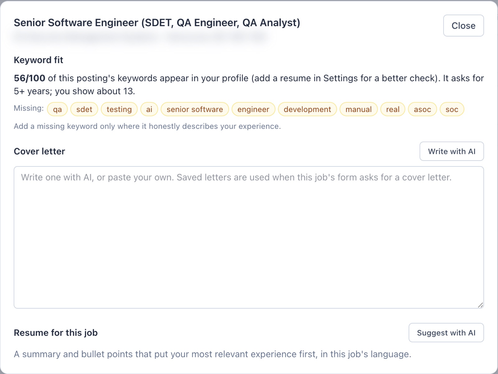498x374 pixels.
Task: Select the 'qa' missing keyword chip
Action: coord(57,109)
